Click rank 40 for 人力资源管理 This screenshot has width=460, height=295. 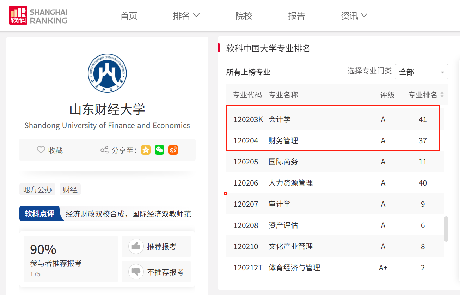click(x=423, y=183)
